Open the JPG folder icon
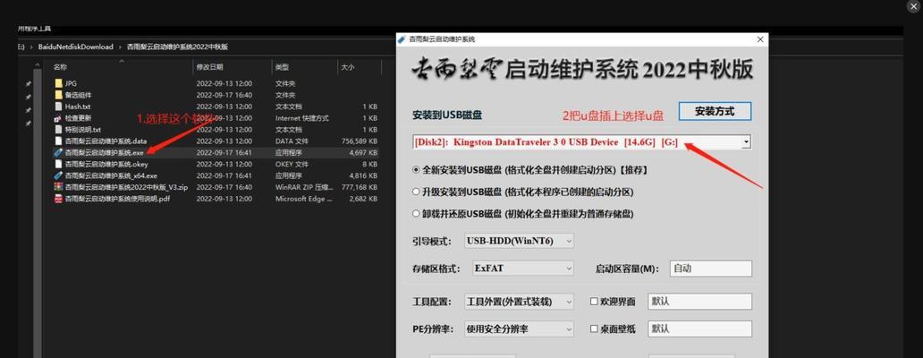Viewport: 923px width, 358px height. pyautogui.click(x=58, y=83)
